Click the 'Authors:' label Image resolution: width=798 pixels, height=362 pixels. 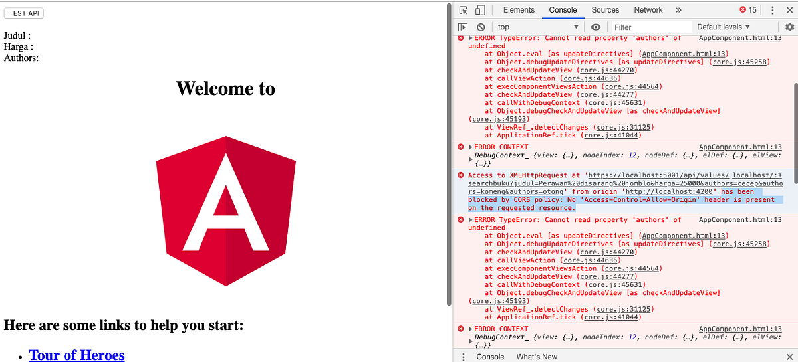click(21, 58)
